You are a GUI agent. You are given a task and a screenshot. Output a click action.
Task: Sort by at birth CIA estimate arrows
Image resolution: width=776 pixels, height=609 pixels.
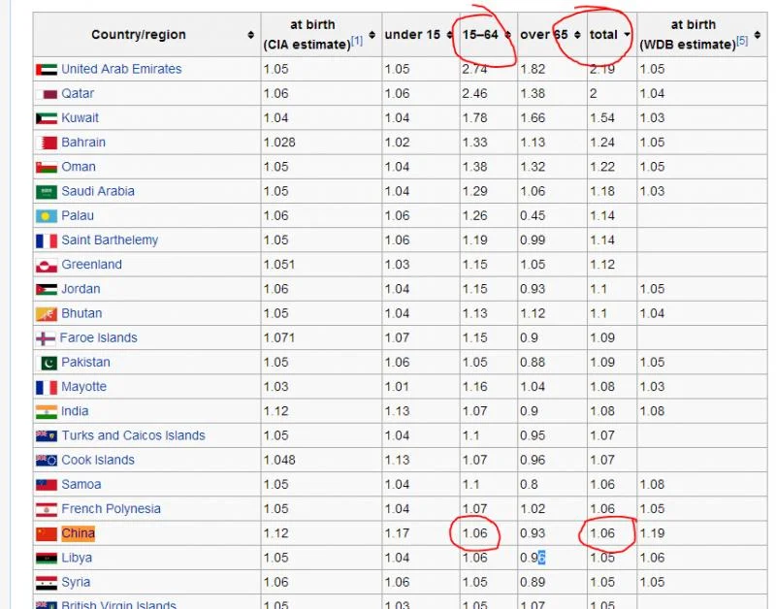tap(372, 35)
